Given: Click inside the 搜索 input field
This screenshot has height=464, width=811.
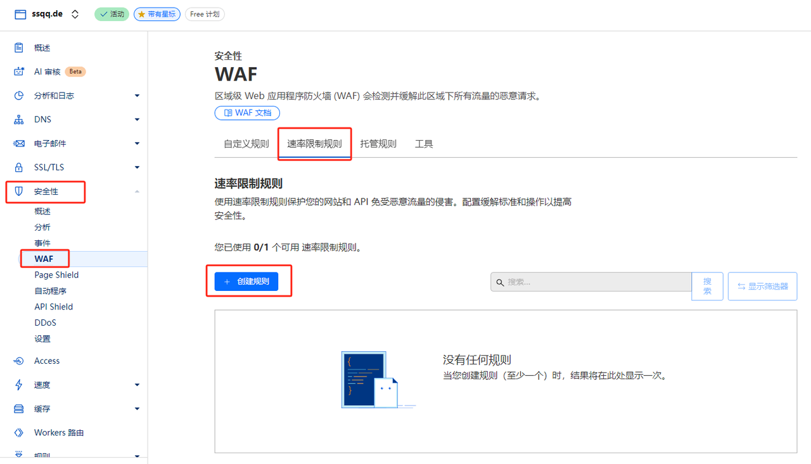Looking at the screenshot, I should pos(589,281).
